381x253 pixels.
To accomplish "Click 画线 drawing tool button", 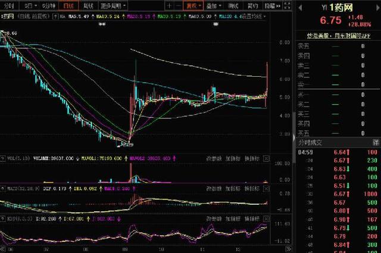I will coord(233,5).
